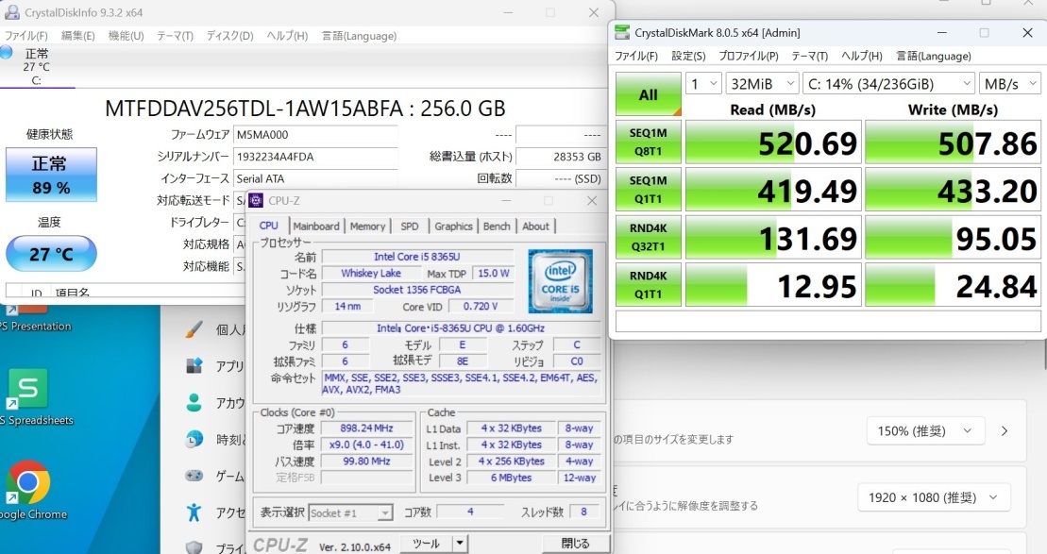
Task: Open the ヘルプ(H) menu in CrystalDiskInfo
Action: click(287, 36)
